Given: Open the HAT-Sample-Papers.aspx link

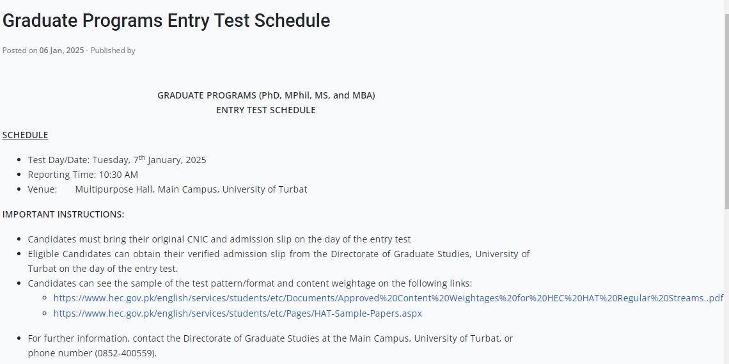Looking at the screenshot, I should (238, 313).
